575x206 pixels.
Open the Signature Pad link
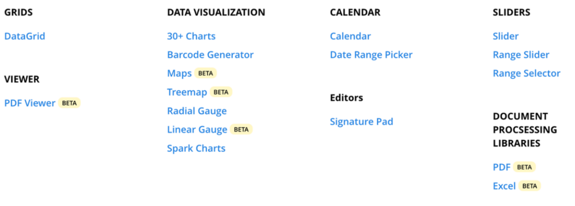(x=362, y=121)
